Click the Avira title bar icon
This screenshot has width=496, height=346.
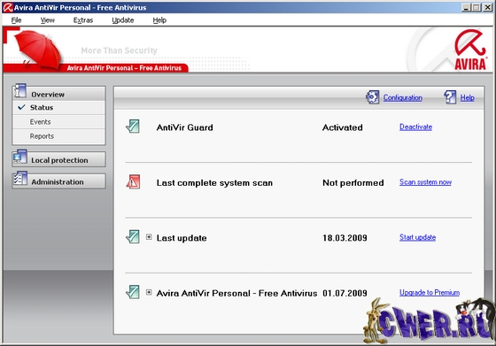click(8, 7)
